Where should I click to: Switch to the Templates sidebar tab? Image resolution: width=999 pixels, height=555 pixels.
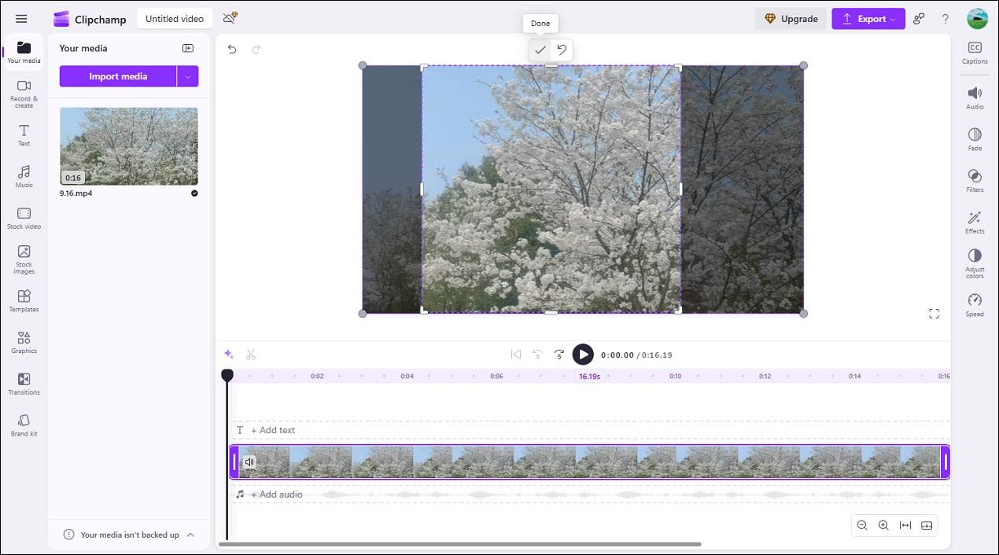(24, 300)
